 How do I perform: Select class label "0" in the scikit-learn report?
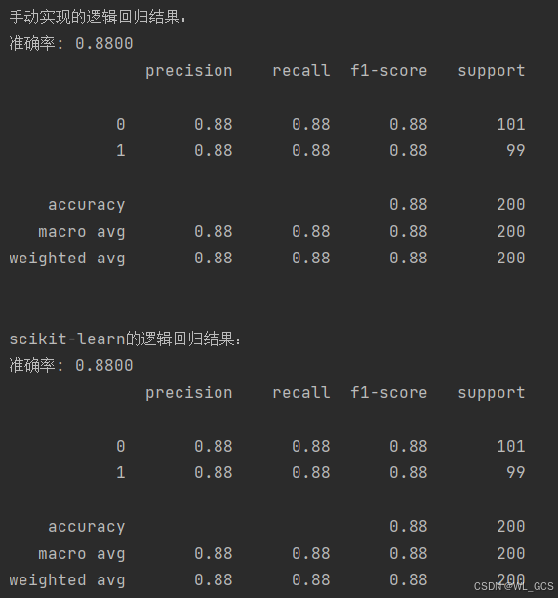(121, 446)
